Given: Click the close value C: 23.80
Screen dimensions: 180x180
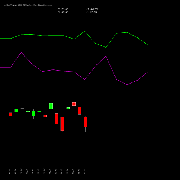Looking at the screenshot, I should (x=63, y=9).
